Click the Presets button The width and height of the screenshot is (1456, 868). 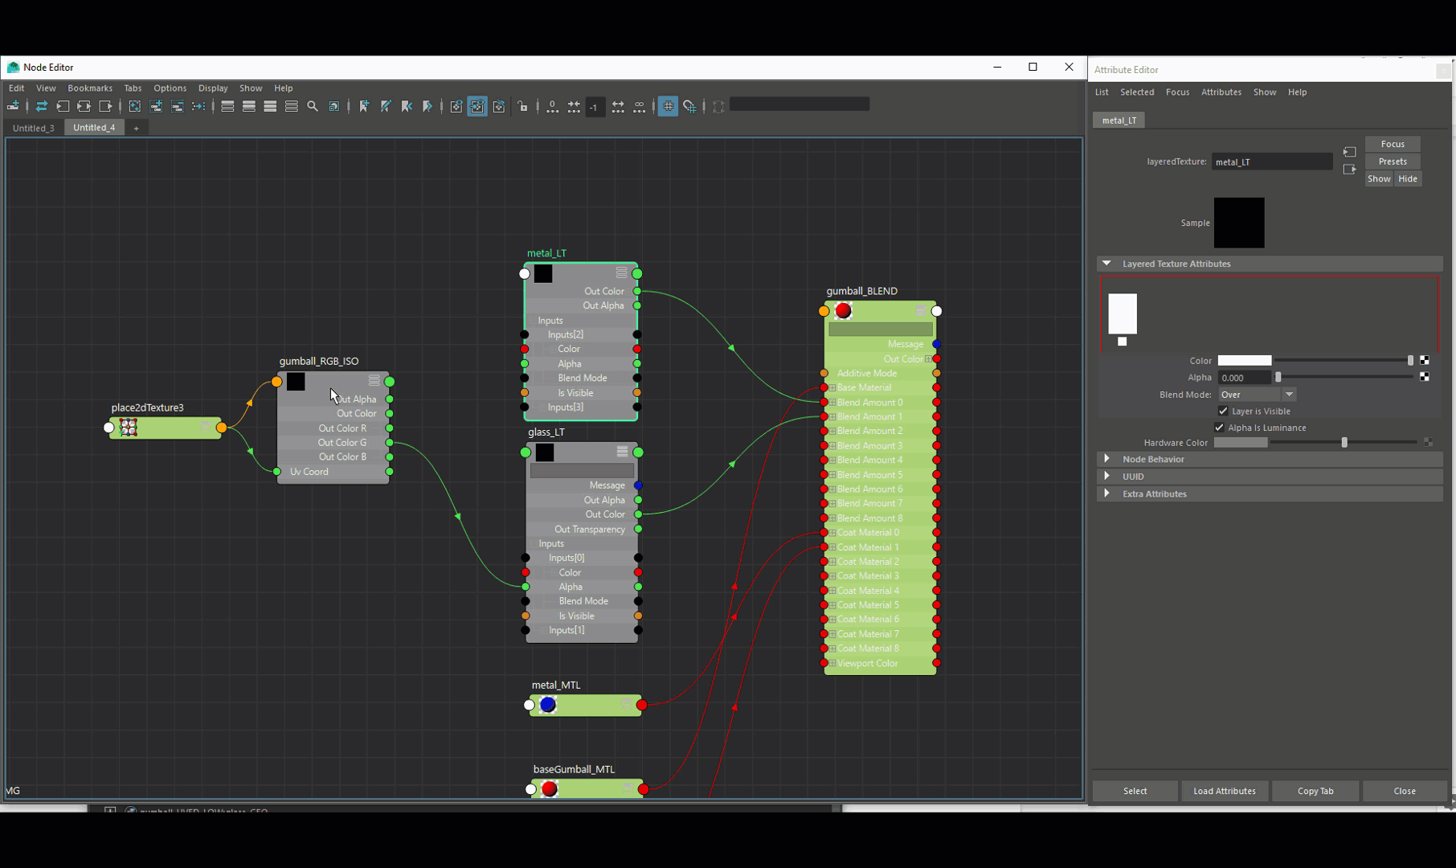tap(1393, 162)
